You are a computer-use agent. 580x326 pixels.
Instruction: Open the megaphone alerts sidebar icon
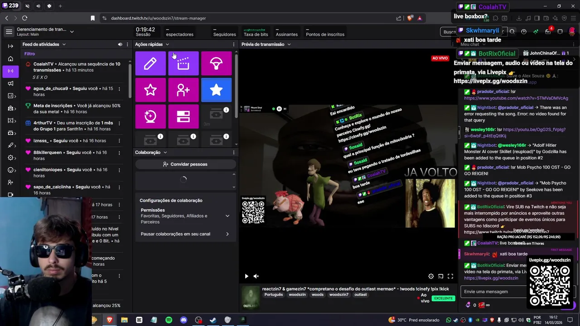coord(10,83)
